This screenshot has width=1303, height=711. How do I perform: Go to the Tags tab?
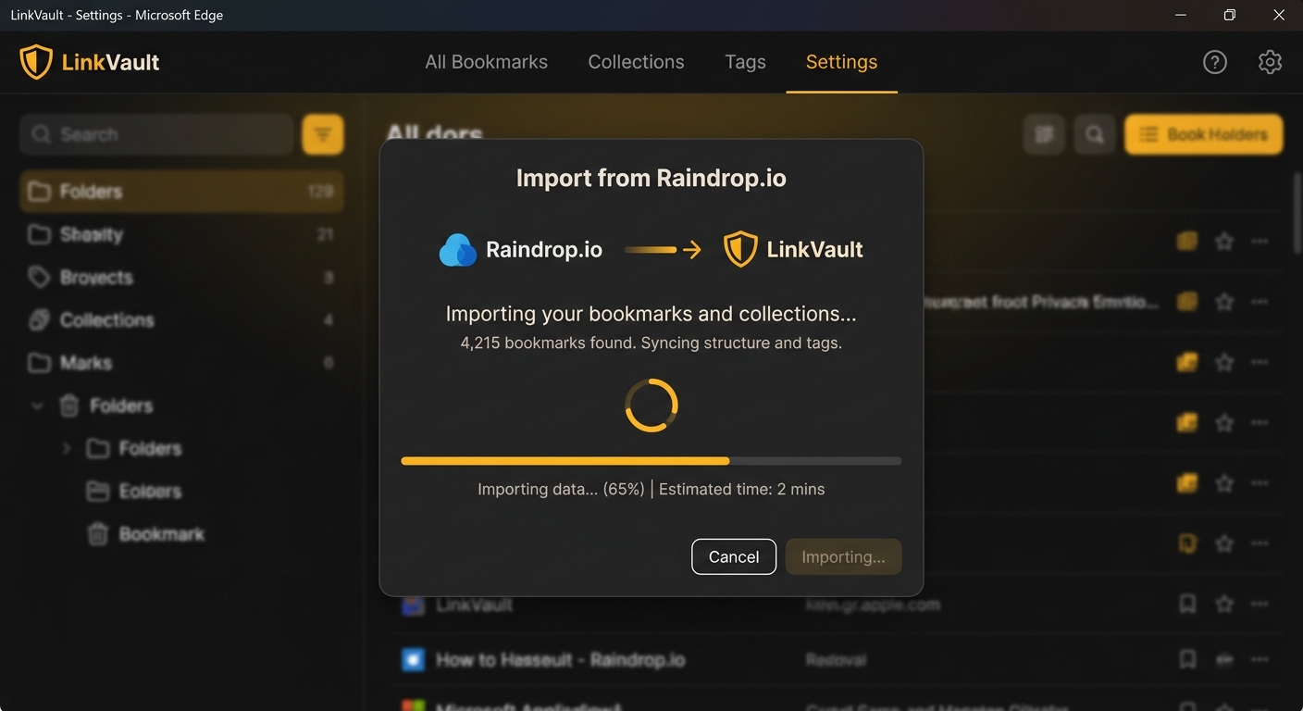[x=745, y=62]
